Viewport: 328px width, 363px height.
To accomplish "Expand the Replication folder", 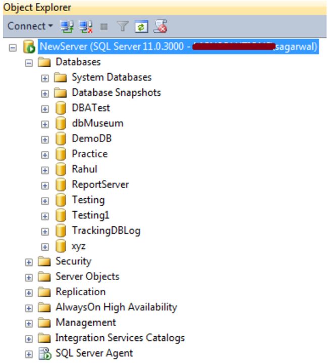I will [x=29, y=293].
